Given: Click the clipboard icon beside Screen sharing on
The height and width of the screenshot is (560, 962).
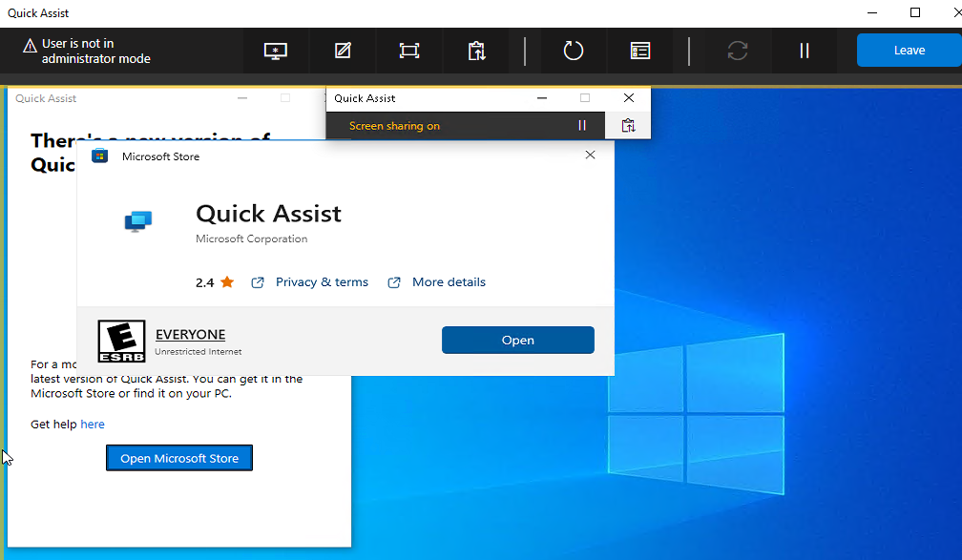Looking at the screenshot, I should (x=628, y=126).
